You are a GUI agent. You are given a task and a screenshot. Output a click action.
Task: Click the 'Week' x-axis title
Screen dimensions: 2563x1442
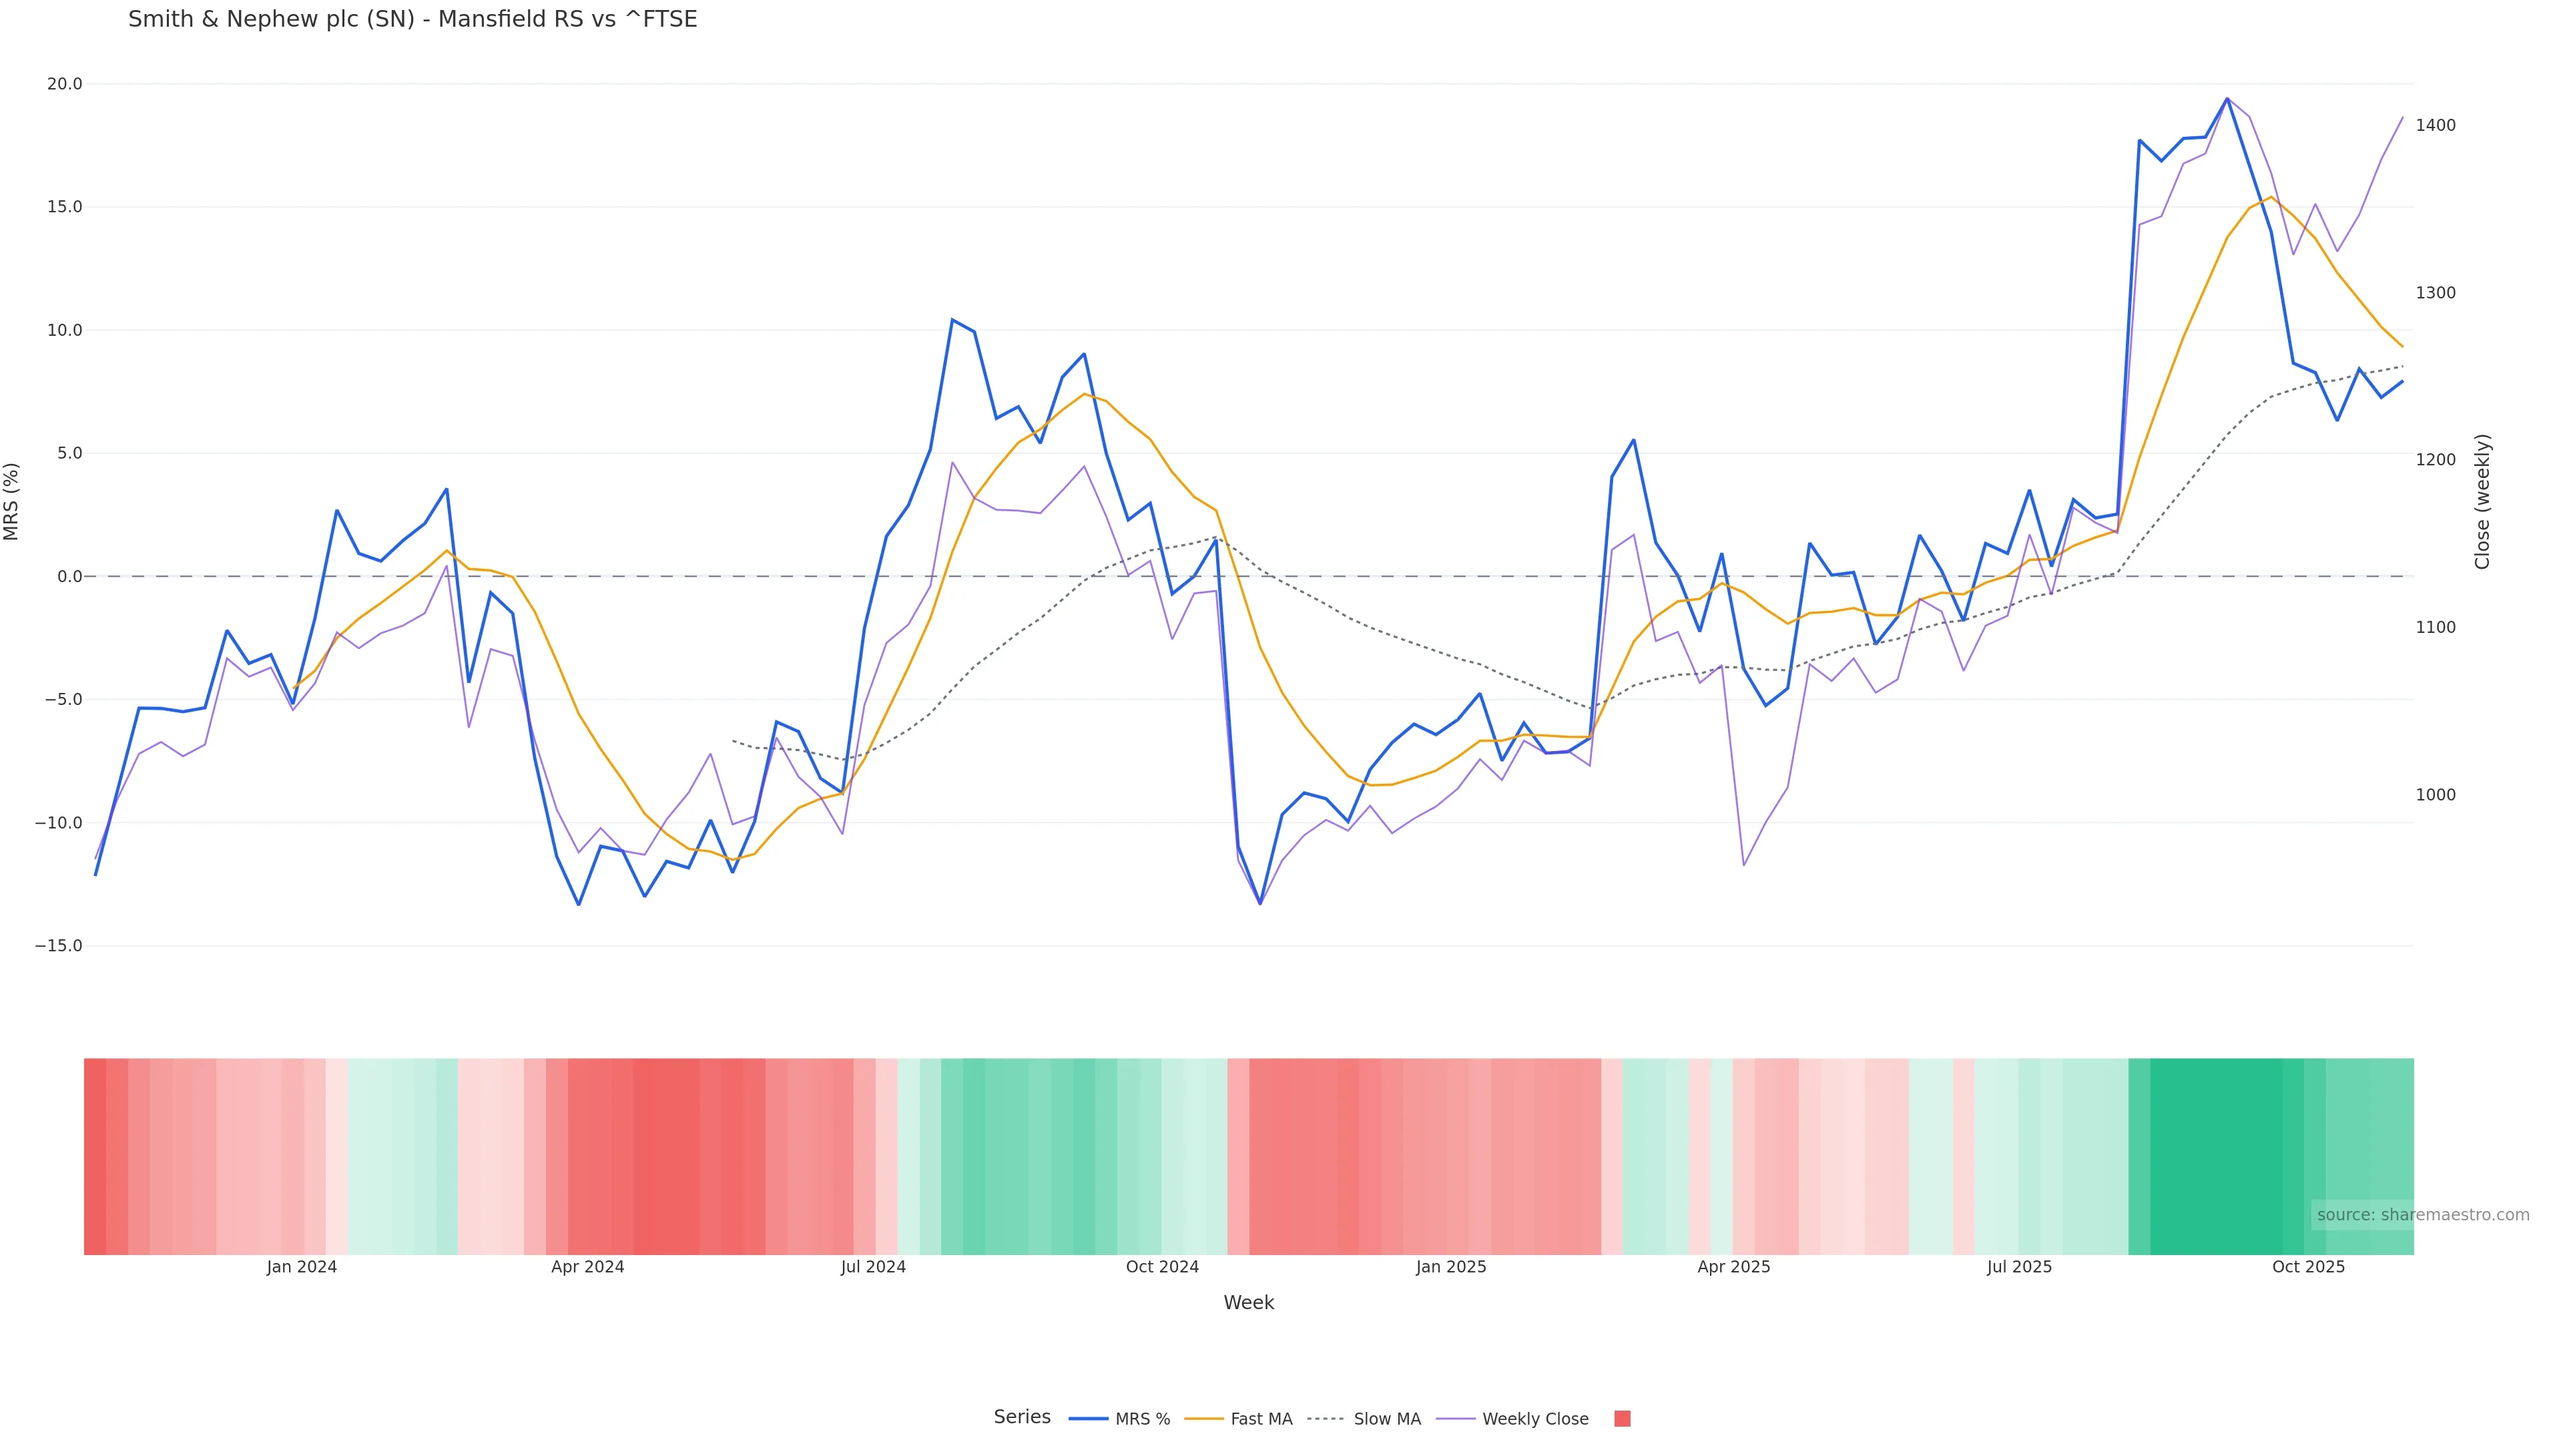click(x=1247, y=1302)
